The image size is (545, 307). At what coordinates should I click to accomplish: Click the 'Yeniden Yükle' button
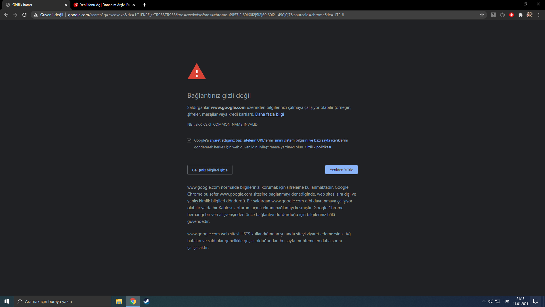[x=341, y=170]
